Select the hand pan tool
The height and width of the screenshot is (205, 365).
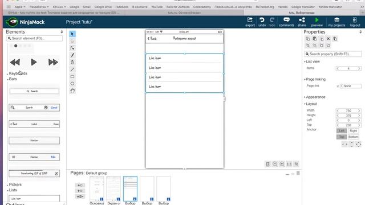(72, 91)
